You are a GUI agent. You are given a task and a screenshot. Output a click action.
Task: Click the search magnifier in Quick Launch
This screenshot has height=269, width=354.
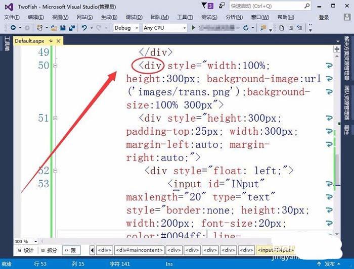click(307, 6)
